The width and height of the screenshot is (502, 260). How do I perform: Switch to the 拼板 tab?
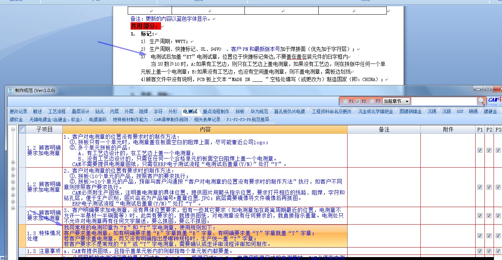[240, 111]
